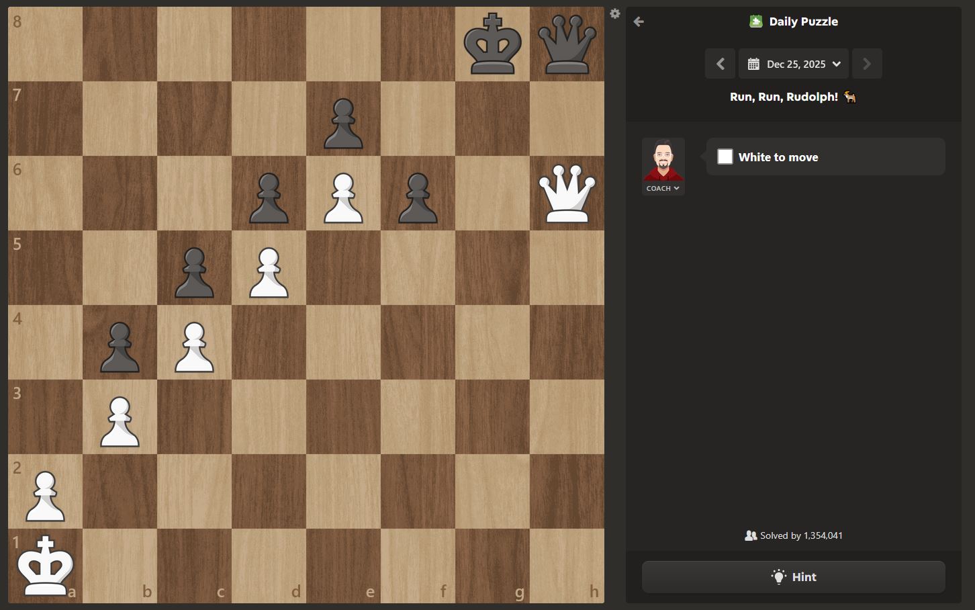The height and width of the screenshot is (610, 975).
Task: Click the Daily Puzzle logo icon
Action: (x=756, y=21)
